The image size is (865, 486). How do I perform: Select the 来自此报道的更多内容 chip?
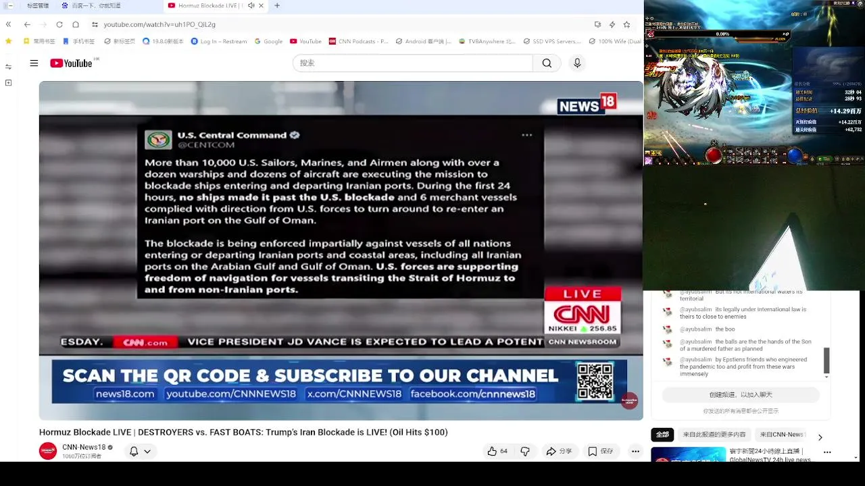coord(714,435)
